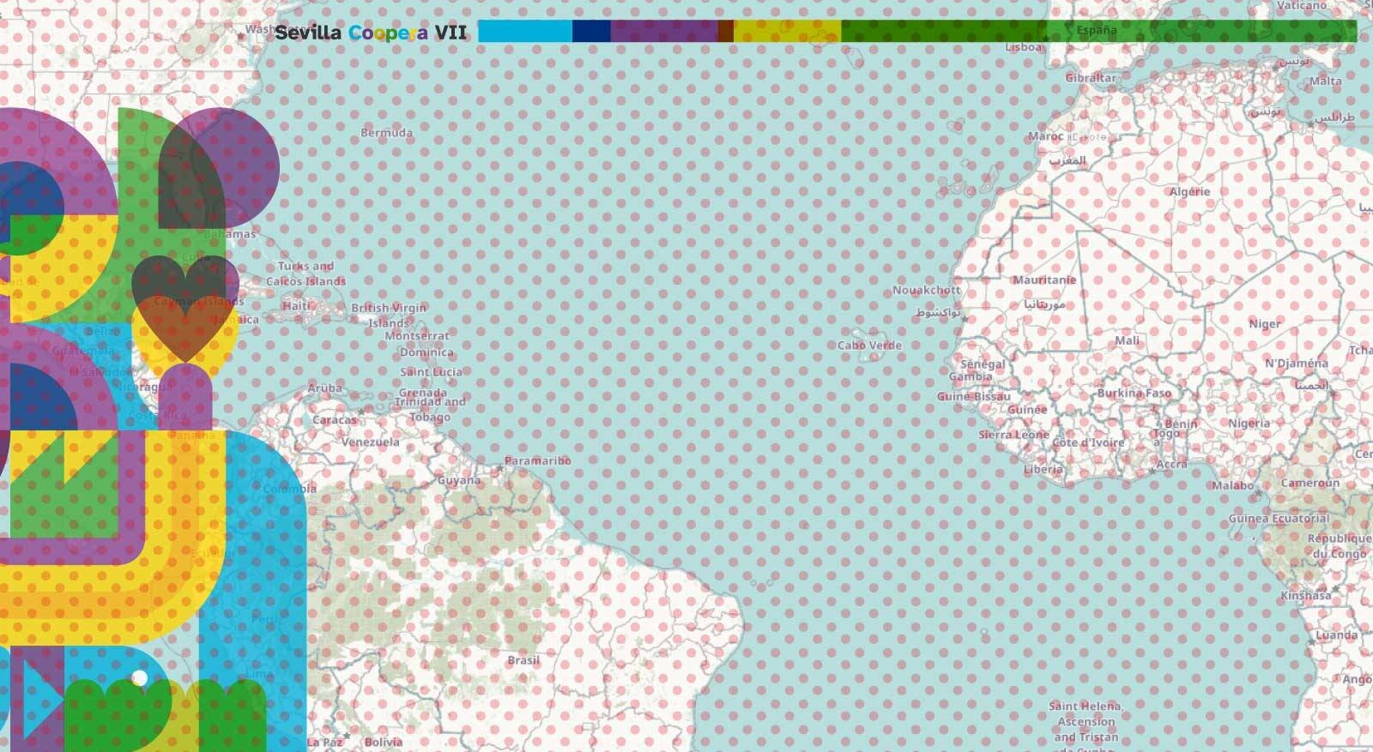Click the Brasil label on the map

click(x=523, y=660)
